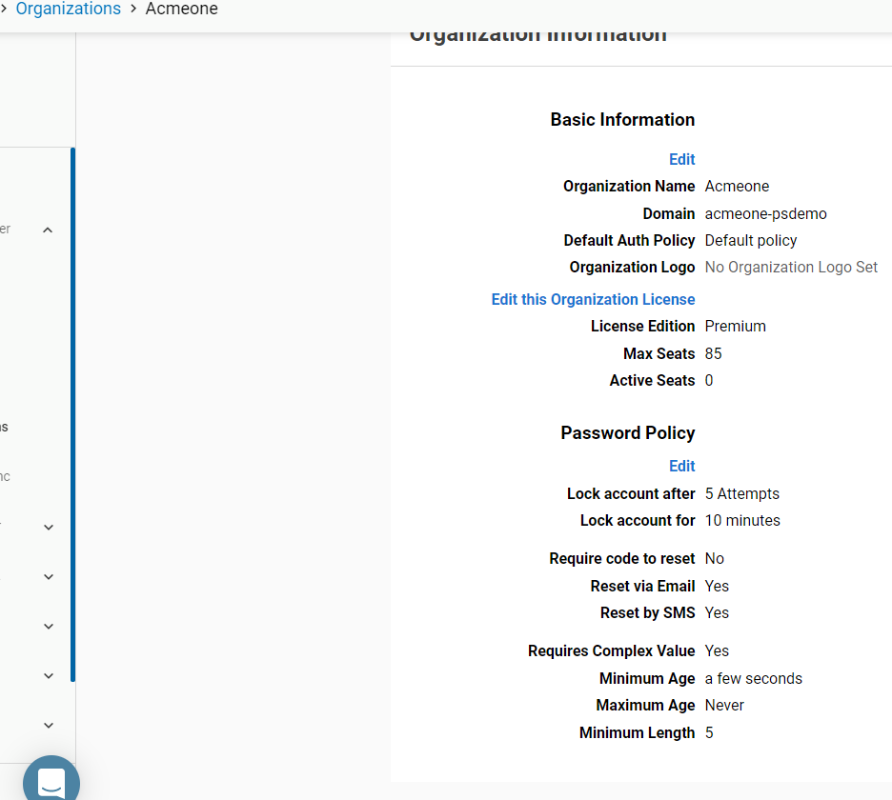Click the Acmeone breadcrumb item
892x800 pixels.
[x=181, y=10]
